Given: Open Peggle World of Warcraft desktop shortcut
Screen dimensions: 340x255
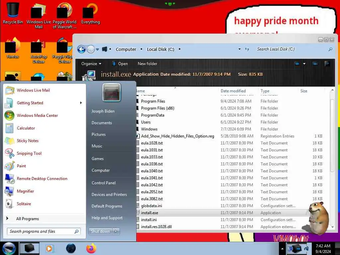Looking at the screenshot, I should pos(64,16).
